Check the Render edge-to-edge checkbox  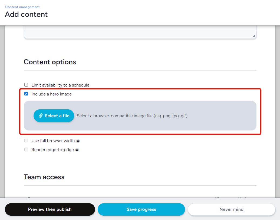click(26, 149)
